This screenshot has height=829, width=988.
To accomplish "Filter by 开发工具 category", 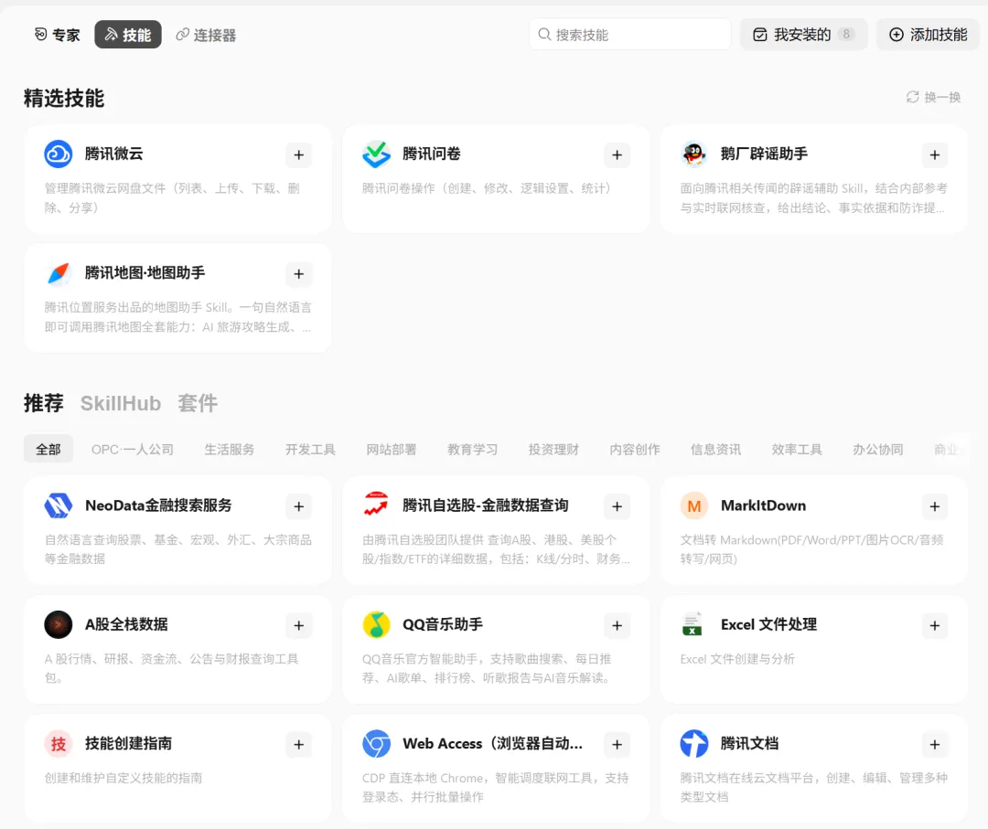I will click(x=310, y=450).
